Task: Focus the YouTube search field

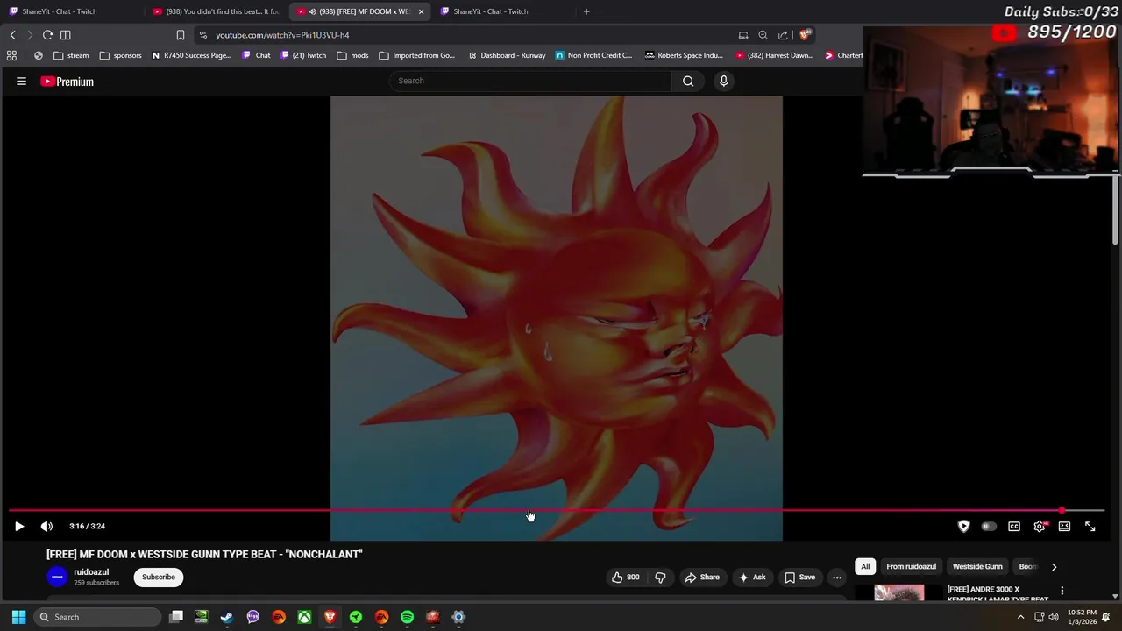Action: click(x=530, y=81)
